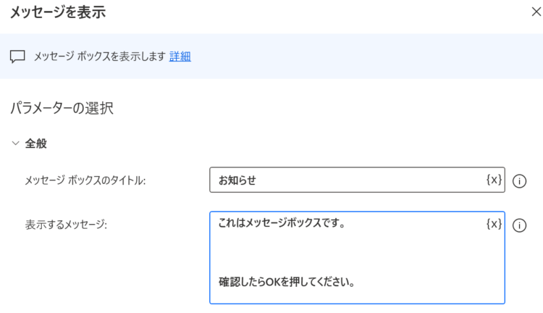Click the 全般 section header label

35,143
